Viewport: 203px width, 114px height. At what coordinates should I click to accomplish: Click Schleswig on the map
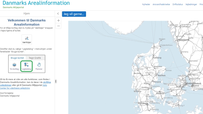(x=154, y=109)
